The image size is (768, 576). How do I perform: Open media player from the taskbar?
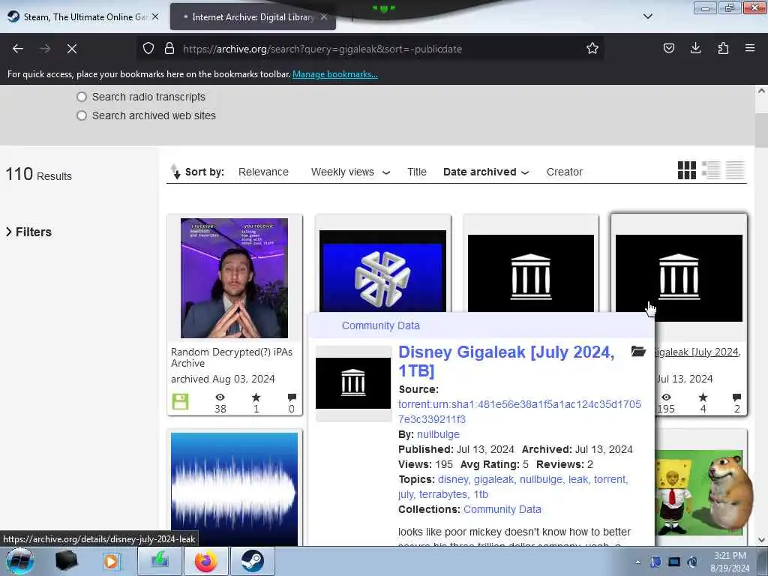point(112,561)
